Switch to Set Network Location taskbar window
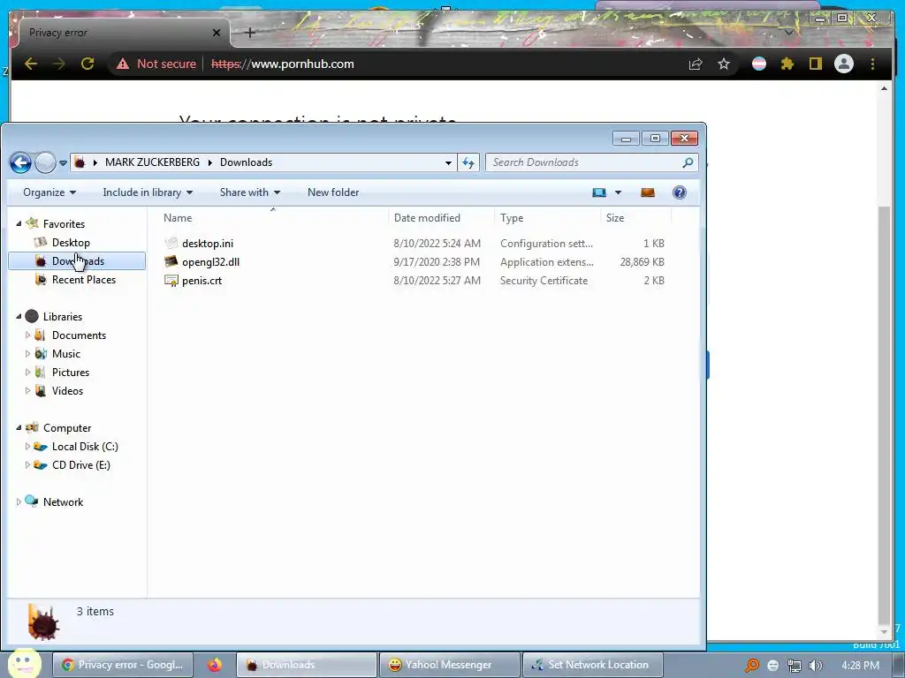The width and height of the screenshot is (905, 678). click(593, 665)
